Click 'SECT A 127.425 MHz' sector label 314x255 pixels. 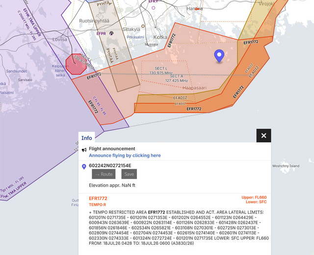[177, 78]
